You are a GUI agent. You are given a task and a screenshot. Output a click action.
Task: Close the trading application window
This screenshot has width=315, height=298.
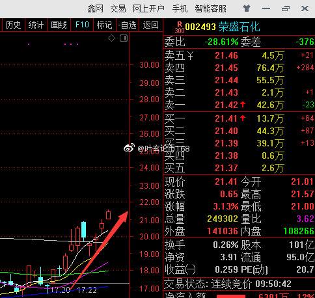(x=305, y=8)
